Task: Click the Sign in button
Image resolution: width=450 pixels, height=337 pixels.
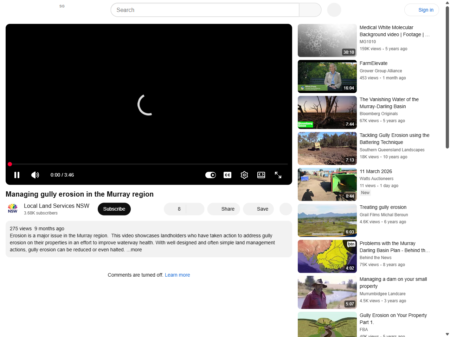Action: (x=422, y=10)
